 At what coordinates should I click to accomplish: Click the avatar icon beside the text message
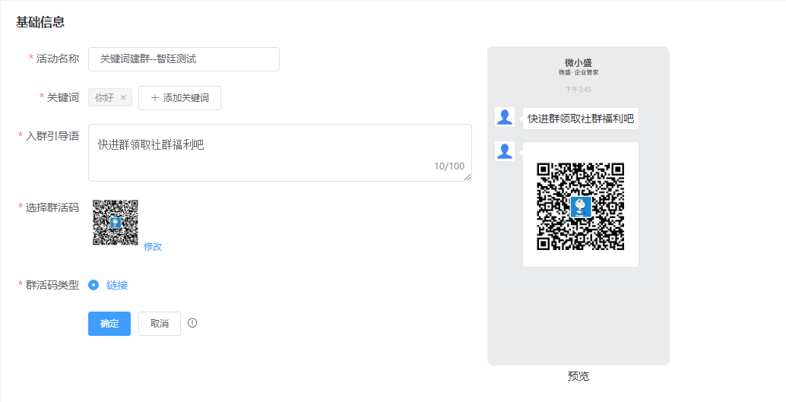(x=505, y=117)
